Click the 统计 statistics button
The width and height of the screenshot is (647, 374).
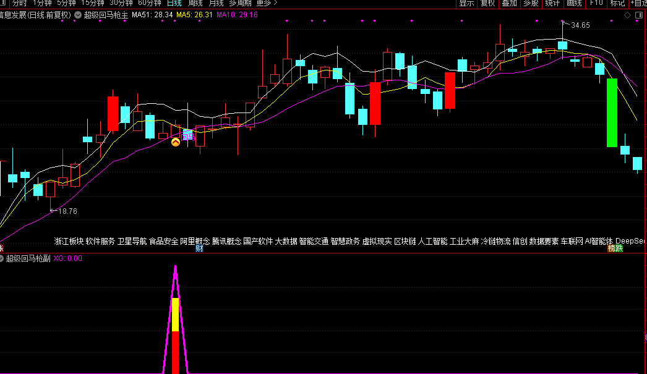[x=552, y=3]
